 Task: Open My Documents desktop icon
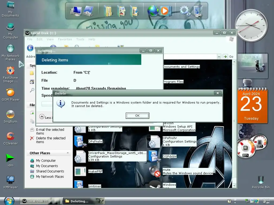tap(10, 9)
